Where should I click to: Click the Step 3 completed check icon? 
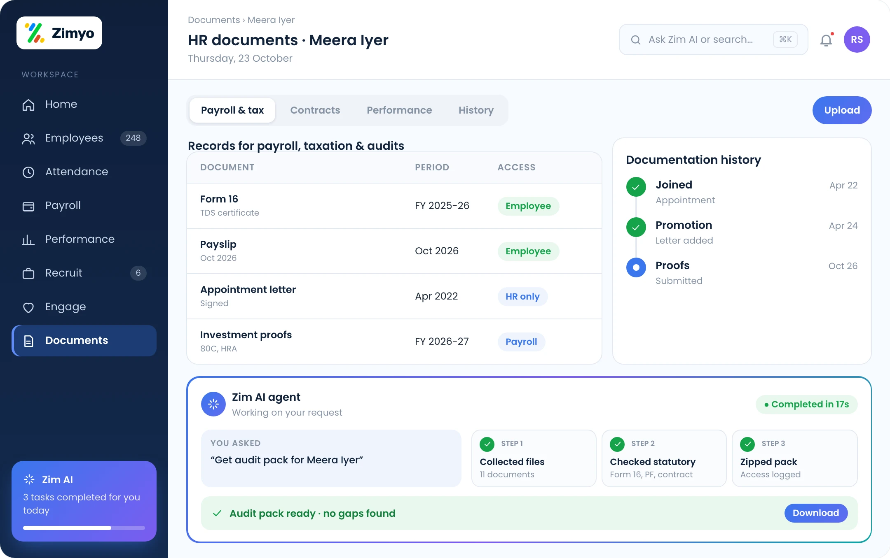pos(747,444)
